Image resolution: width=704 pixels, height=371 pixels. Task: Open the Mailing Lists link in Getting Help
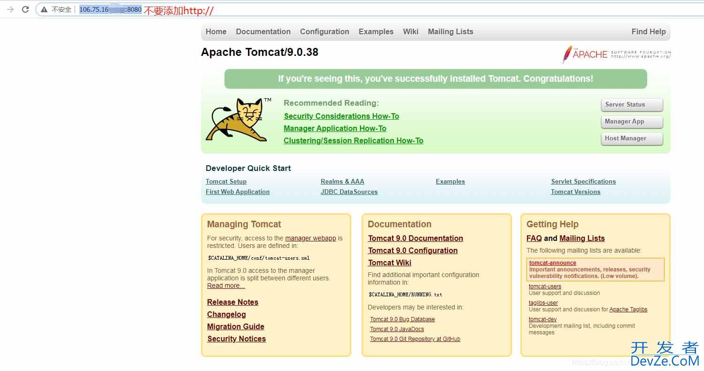pyautogui.click(x=582, y=239)
